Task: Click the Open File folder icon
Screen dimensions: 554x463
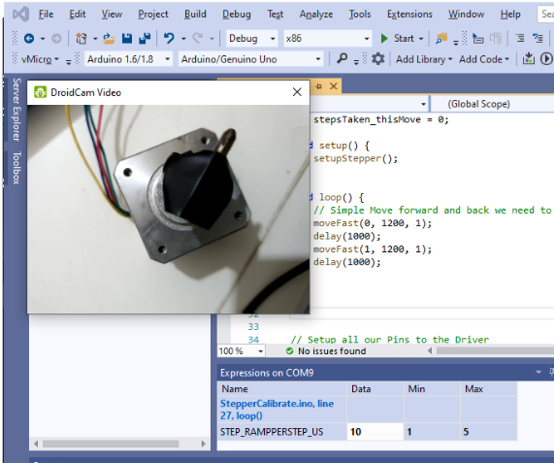Action: coord(109,38)
